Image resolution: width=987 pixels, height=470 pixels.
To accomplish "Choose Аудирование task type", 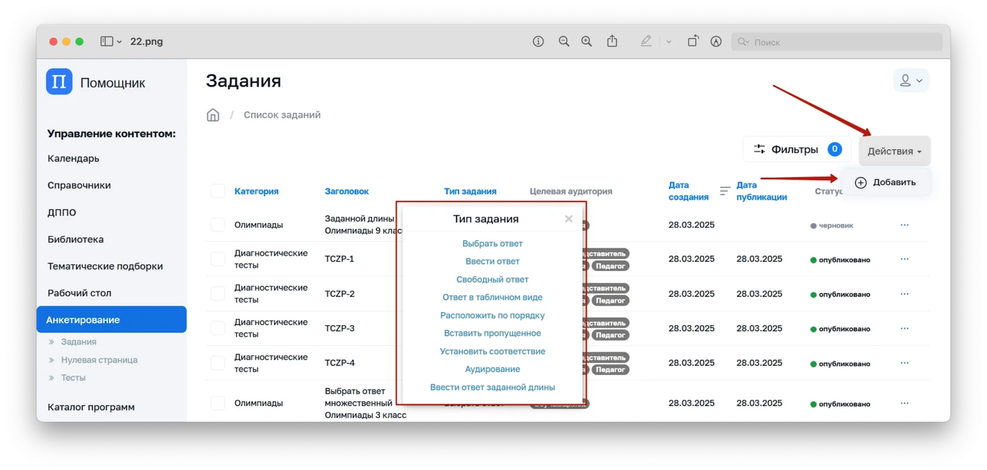I will tap(492, 369).
